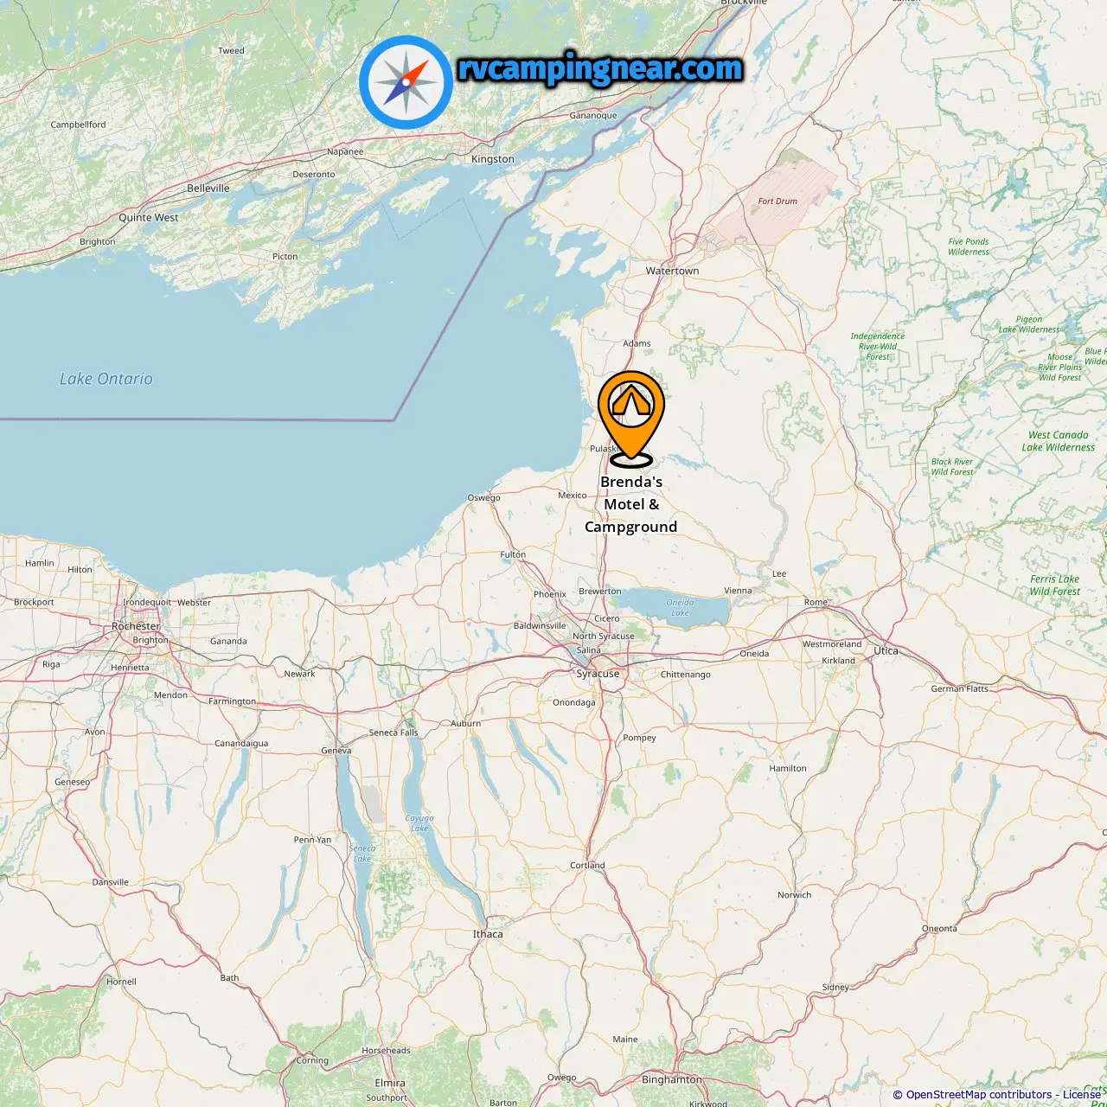
Task: Open the License link
Action: (x=1081, y=1095)
